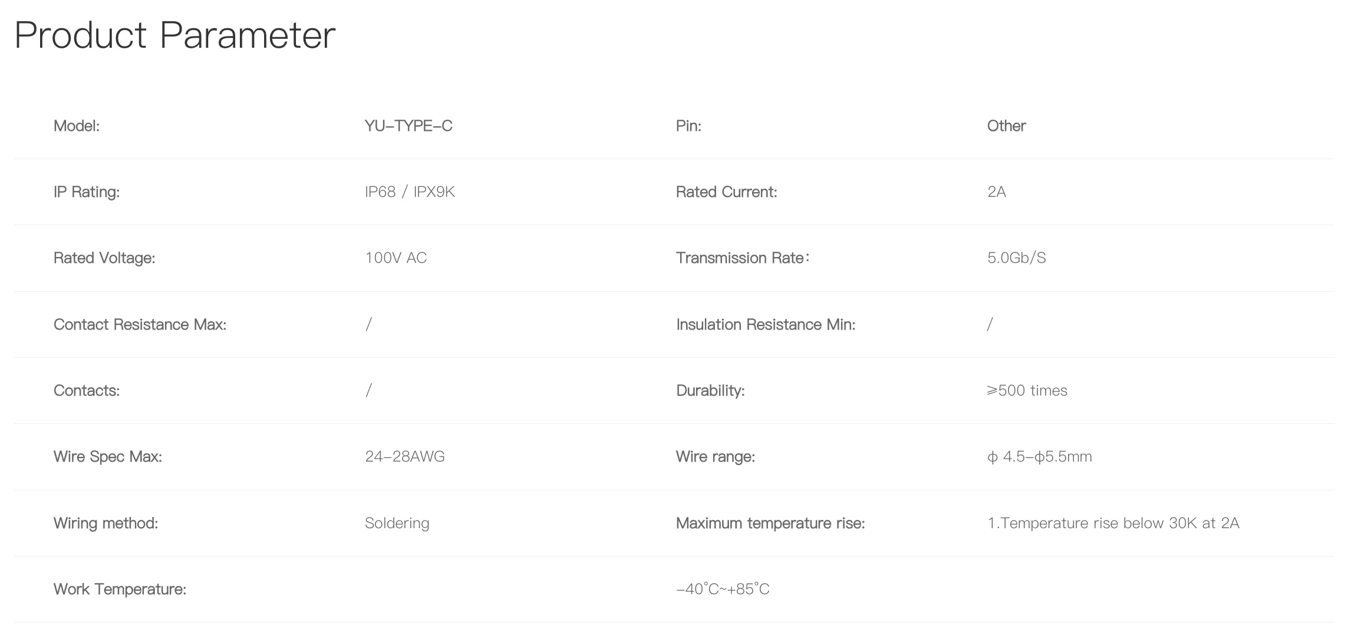Screen dimensions: 1358x639
Task: Click the Transmission Rate label
Action: [743, 258]
